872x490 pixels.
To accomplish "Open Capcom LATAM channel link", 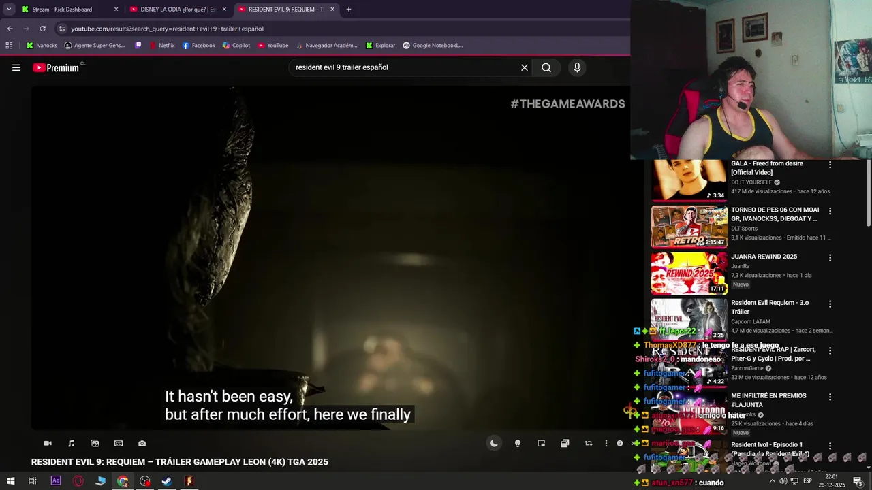I will (x=751, y=321).
